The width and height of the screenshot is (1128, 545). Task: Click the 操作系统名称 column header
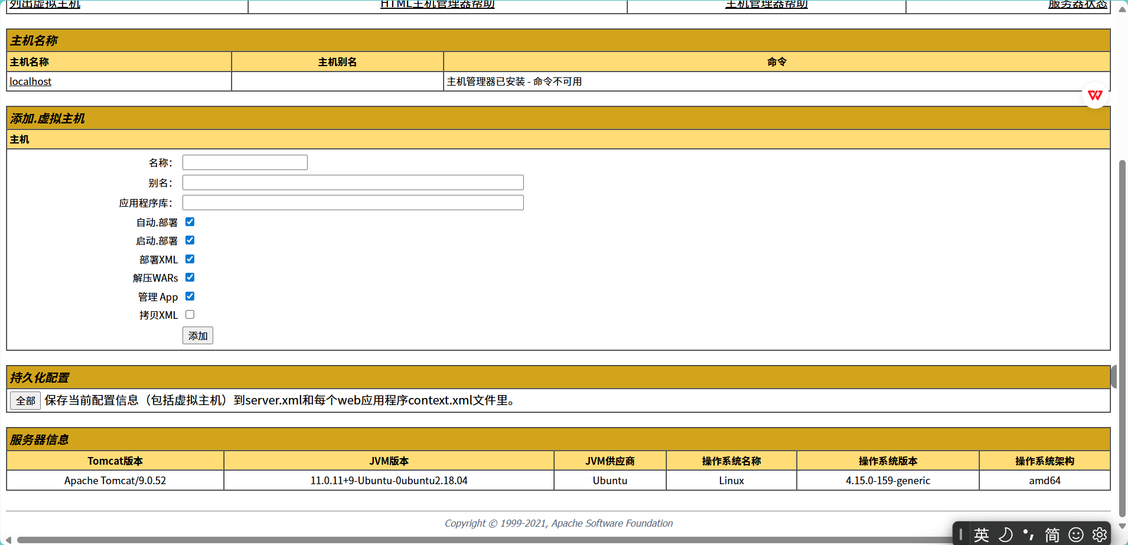[732, 461]
